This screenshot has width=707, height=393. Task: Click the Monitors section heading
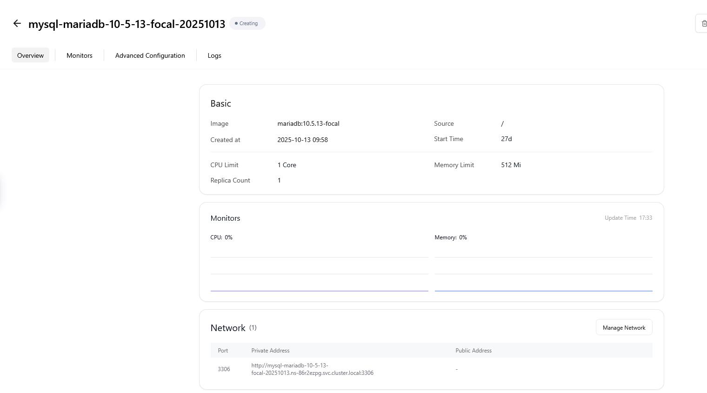click(225, 218)
